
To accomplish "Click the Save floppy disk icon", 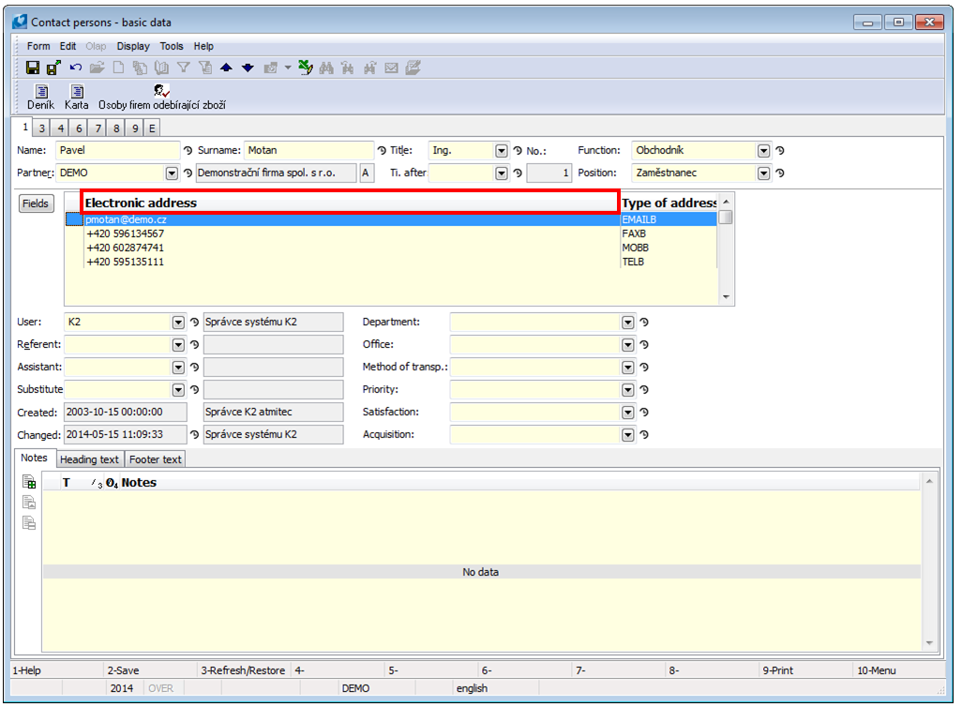I will click(33, 68).
